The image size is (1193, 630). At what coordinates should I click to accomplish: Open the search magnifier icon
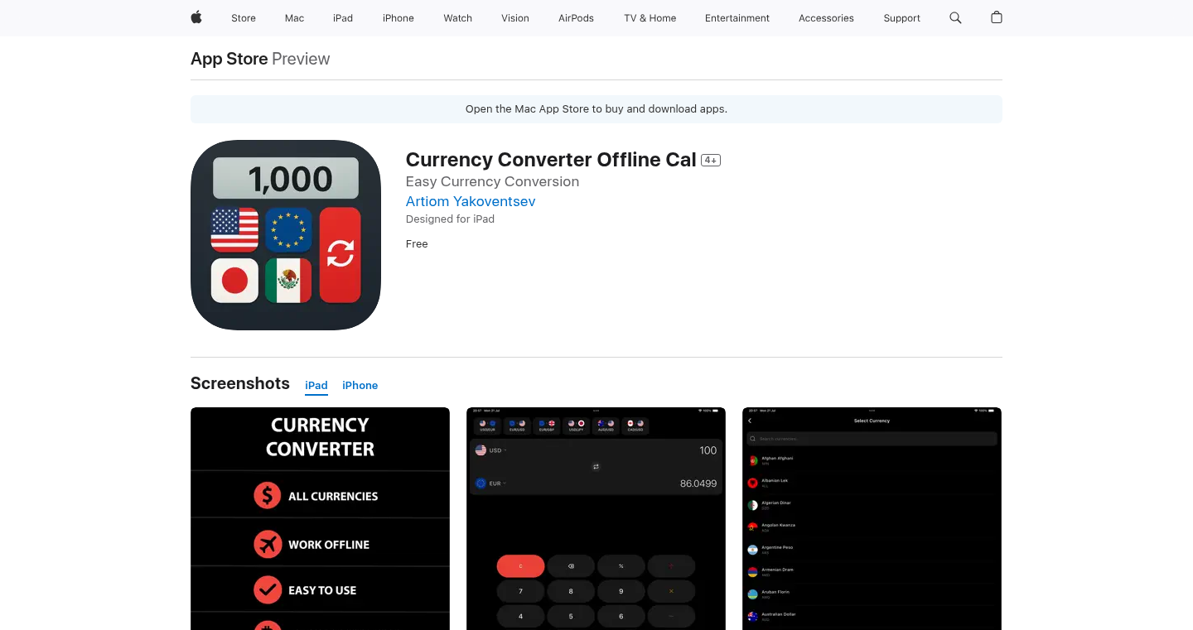point(955,17)
